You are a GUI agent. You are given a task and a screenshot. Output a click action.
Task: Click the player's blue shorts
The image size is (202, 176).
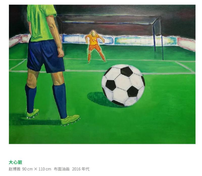[45, 56]
